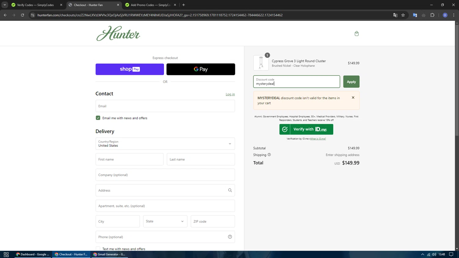Open Windows notification center
The image size is (459, 258).
(x=451, y=254)
